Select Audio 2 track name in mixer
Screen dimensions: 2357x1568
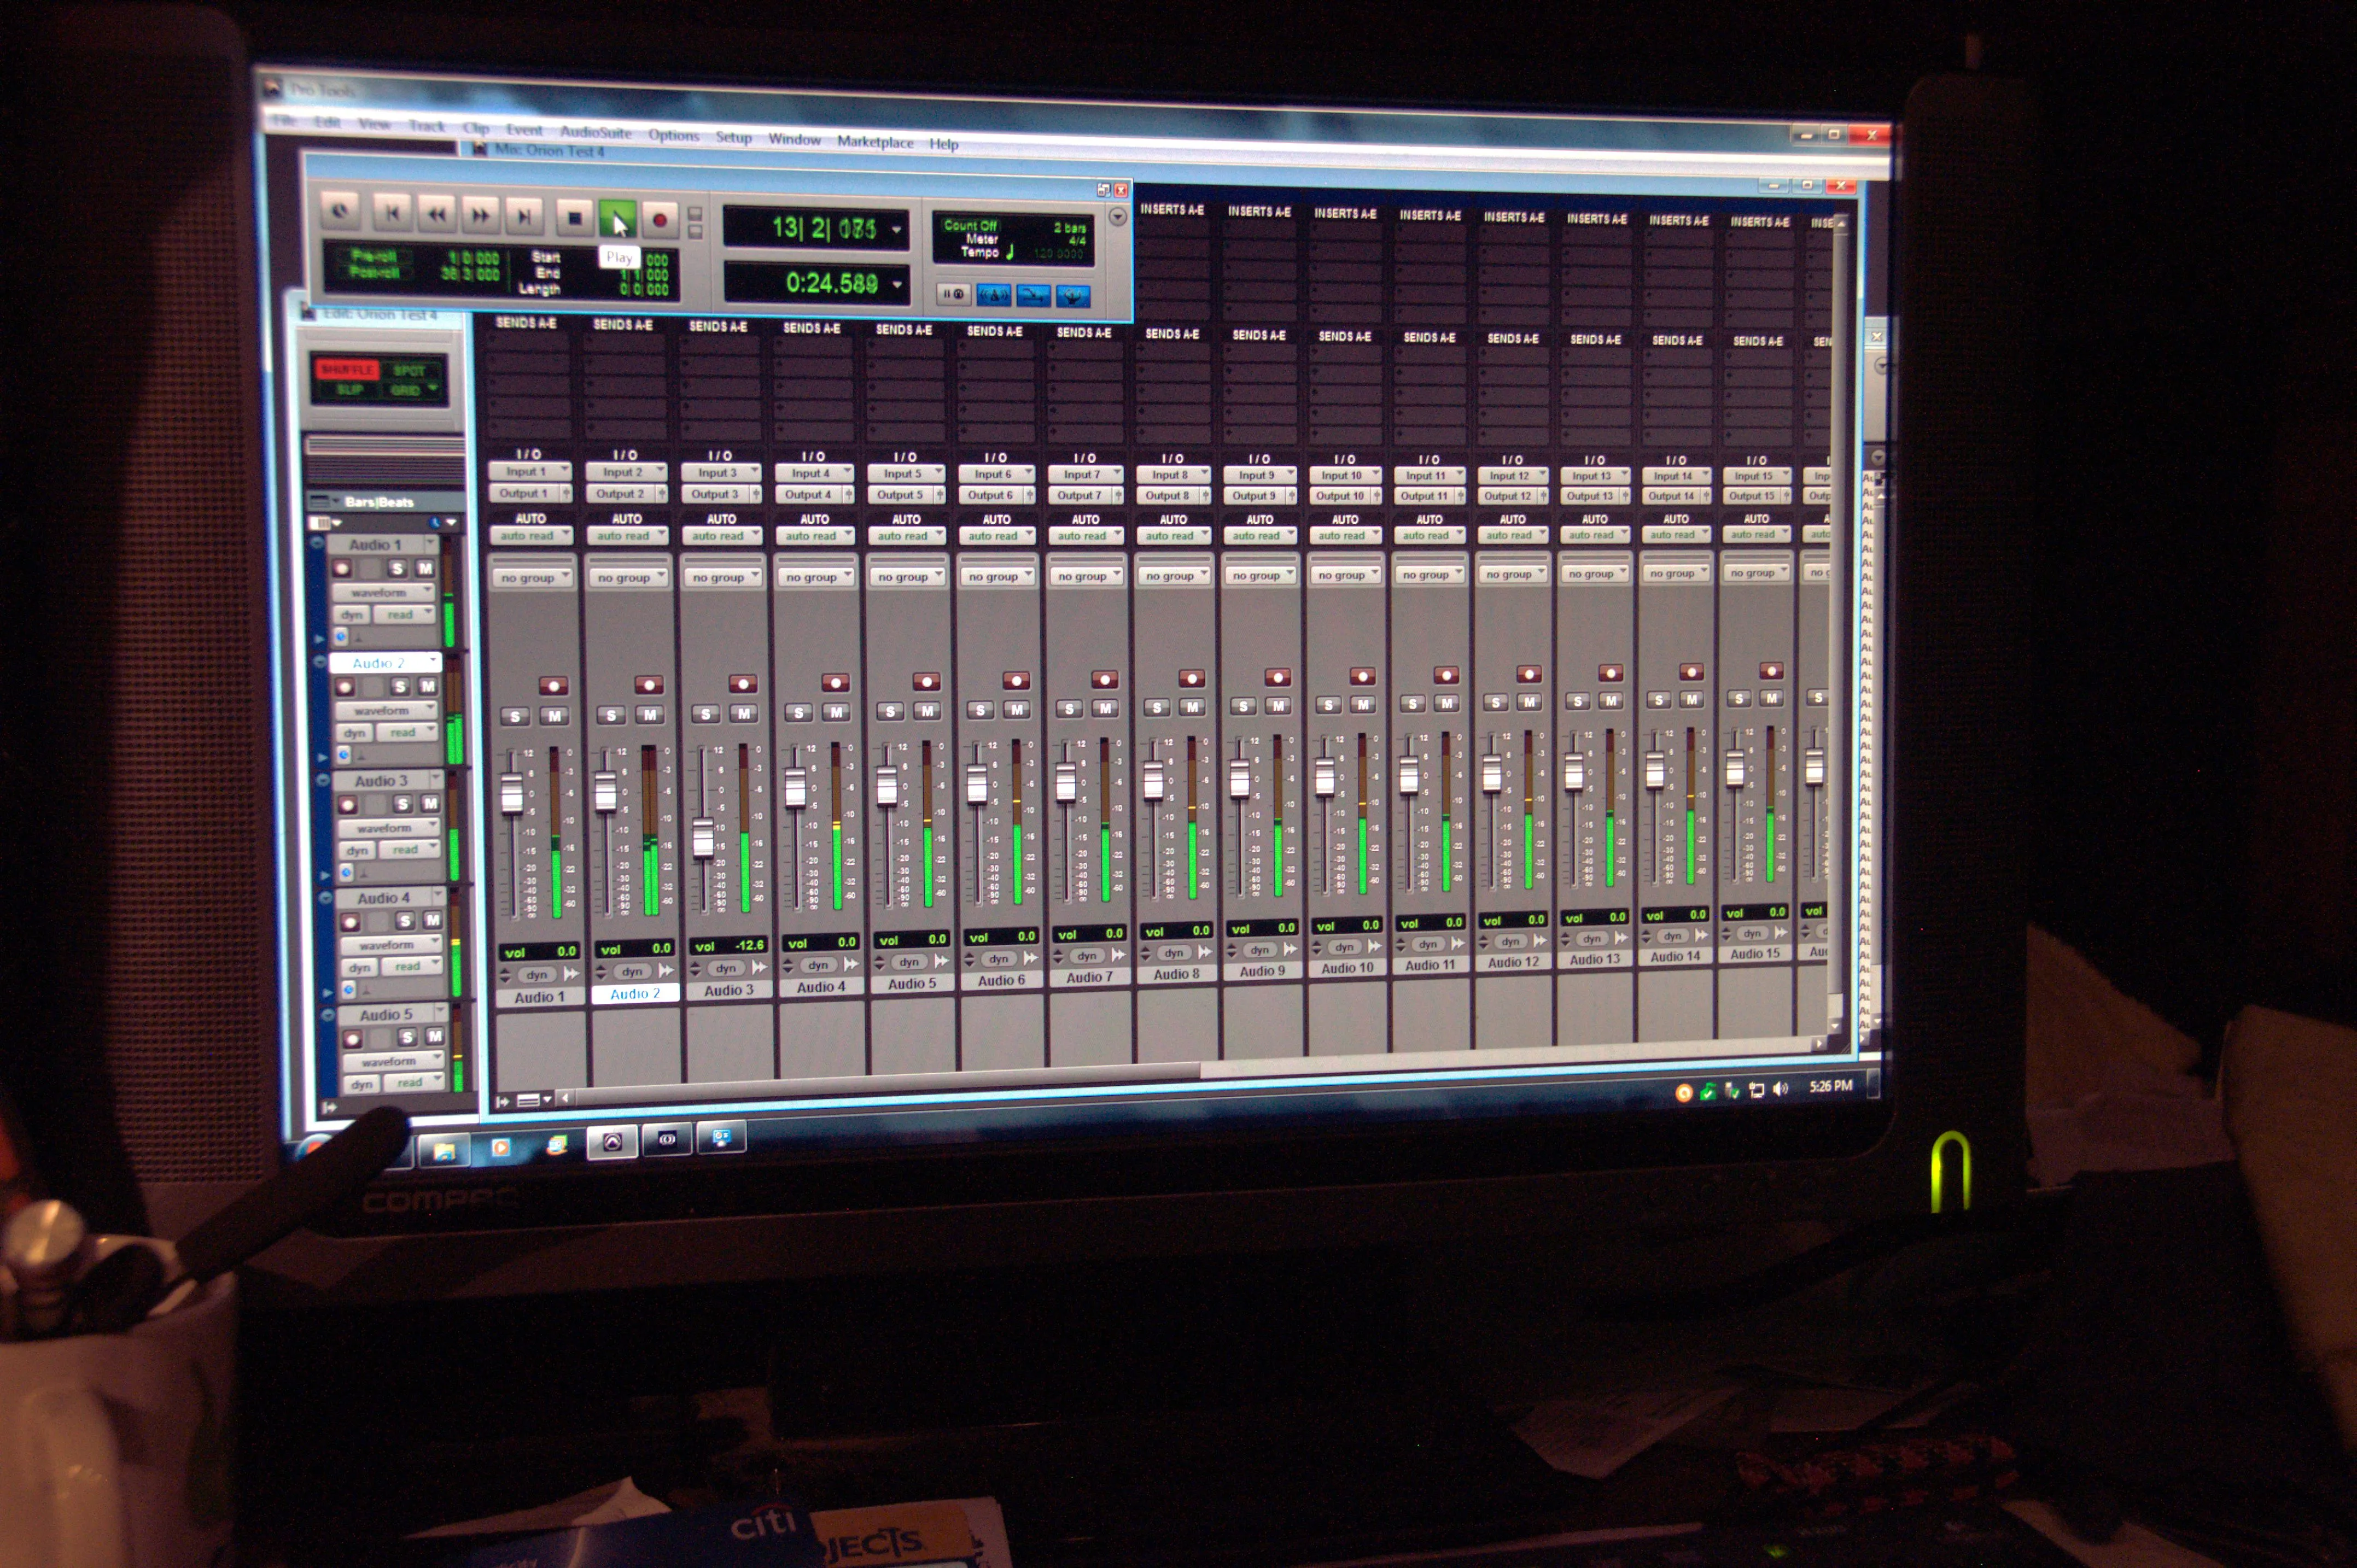[635, 993]
